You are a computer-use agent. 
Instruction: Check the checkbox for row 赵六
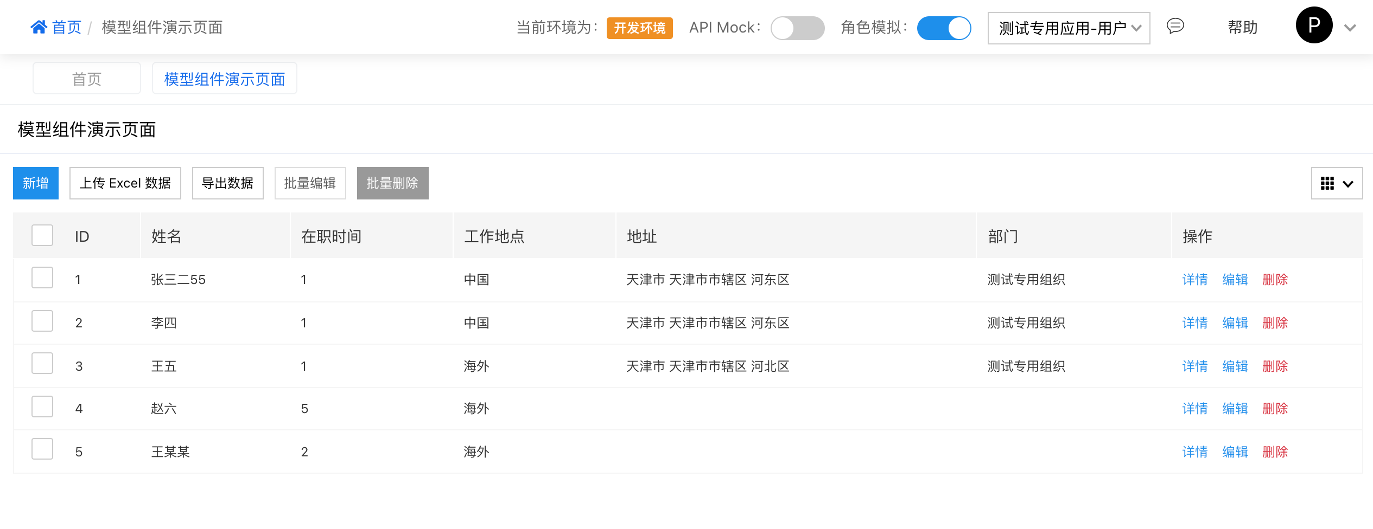[42, 407]
